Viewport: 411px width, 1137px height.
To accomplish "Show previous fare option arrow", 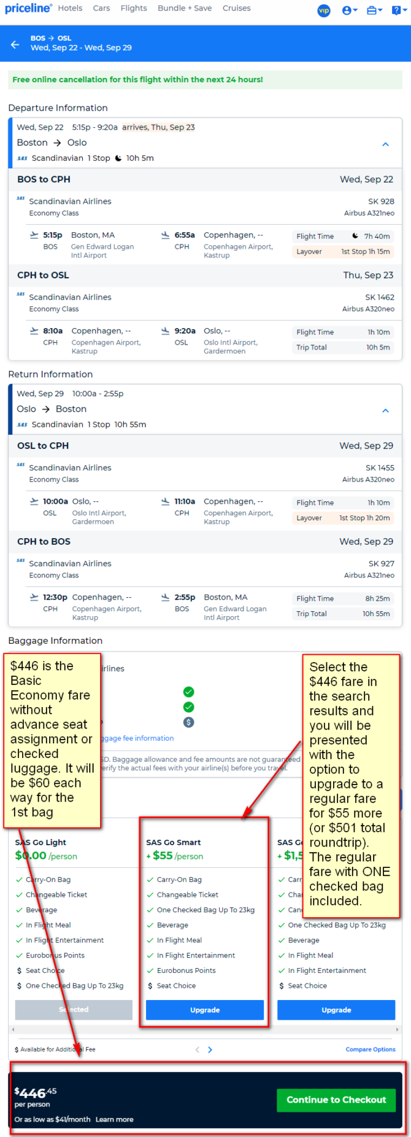I will point(197,1050).
